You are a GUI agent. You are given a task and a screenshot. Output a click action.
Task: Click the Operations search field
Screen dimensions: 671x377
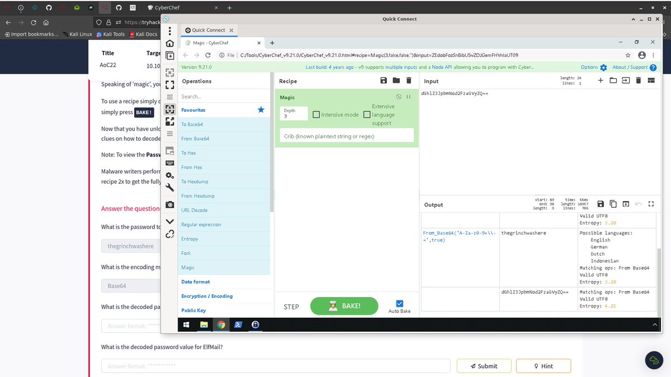(224, 97)
